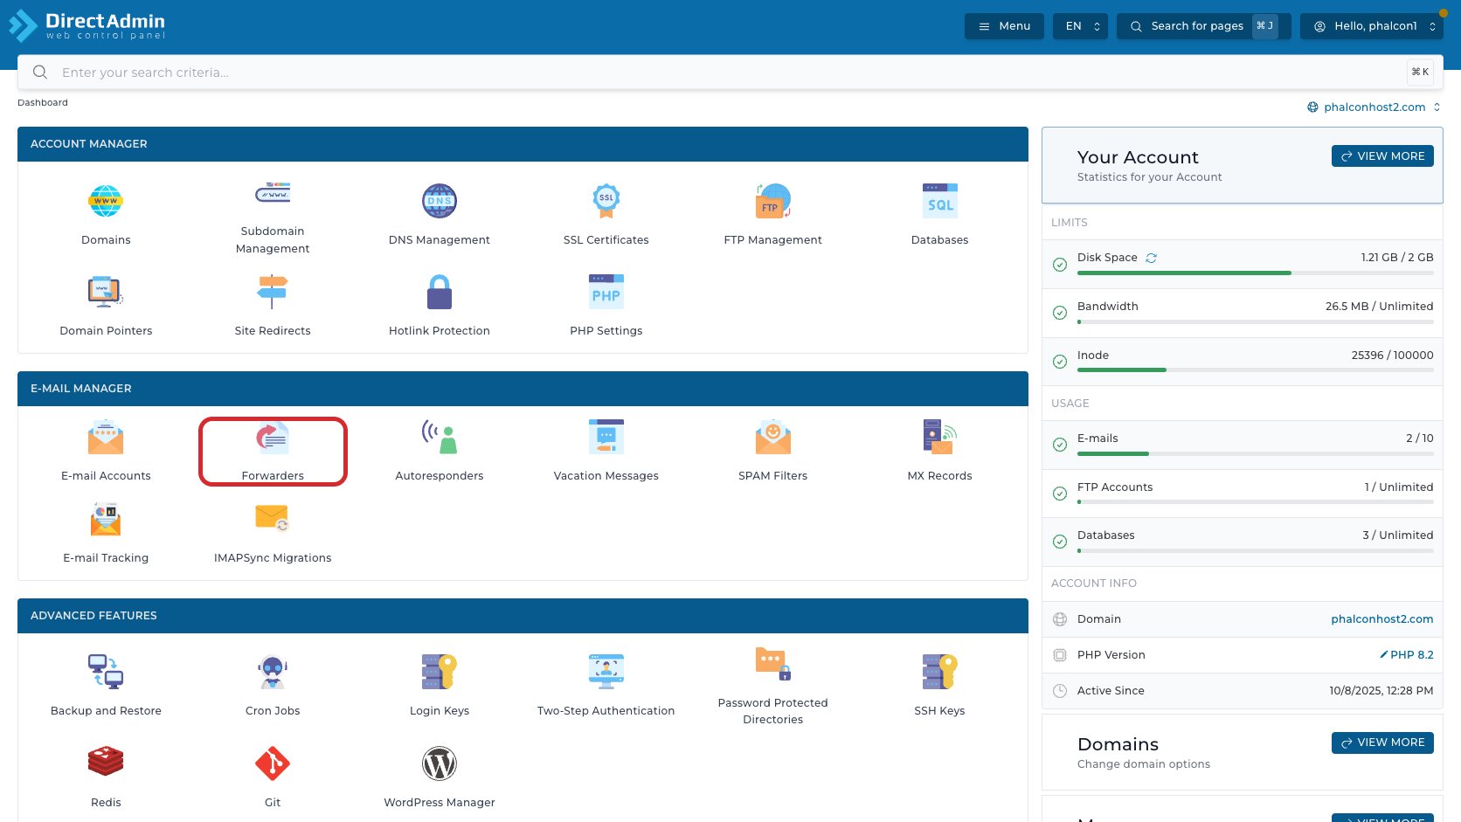Screen dimensions: 1461x822
Task: Open Hotlink Protection
Action: click(440, 307)
